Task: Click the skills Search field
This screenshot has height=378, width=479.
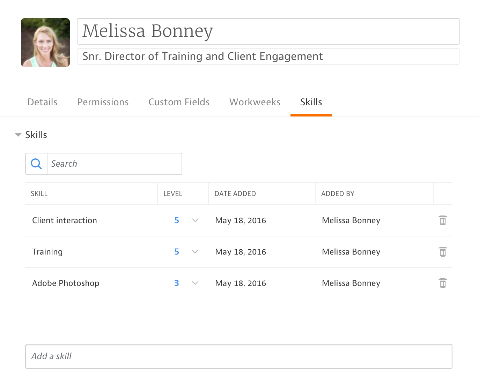Action: point(114,164)
